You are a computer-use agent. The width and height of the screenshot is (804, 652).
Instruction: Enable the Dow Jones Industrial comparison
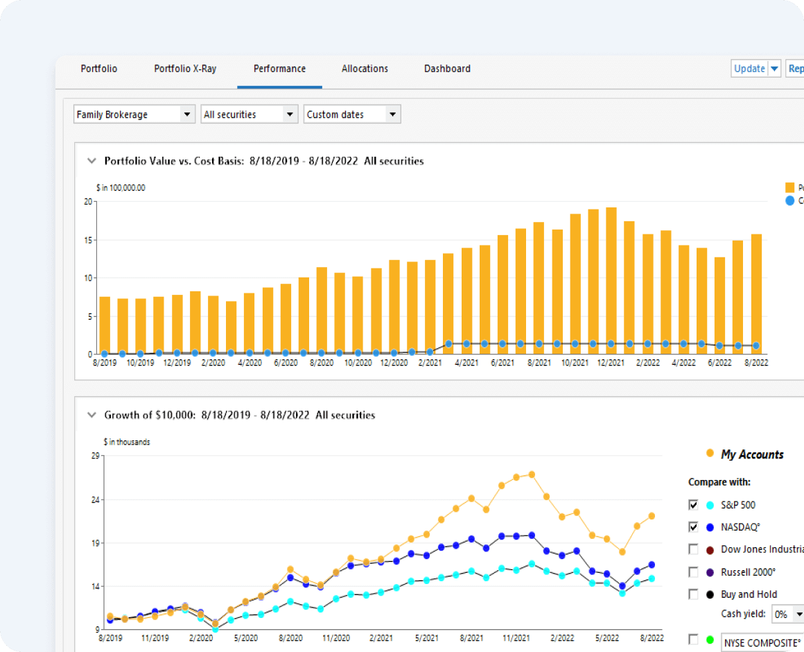point(693,549)
